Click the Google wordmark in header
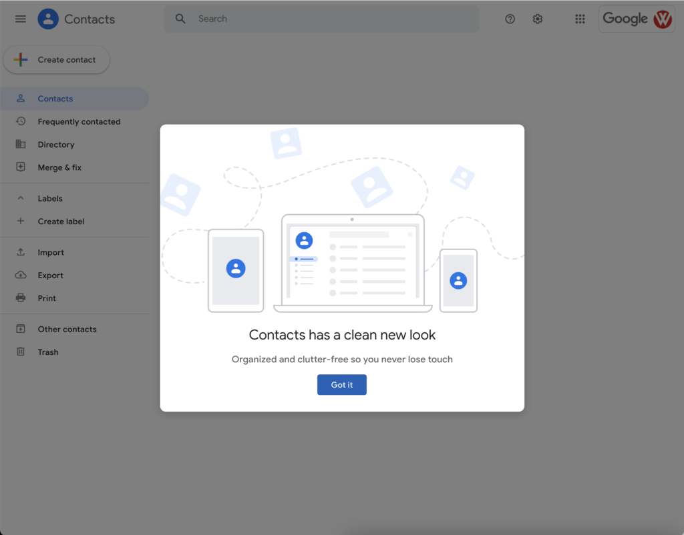The height and width of the screenshot is (535, 684). click(625, 18)
